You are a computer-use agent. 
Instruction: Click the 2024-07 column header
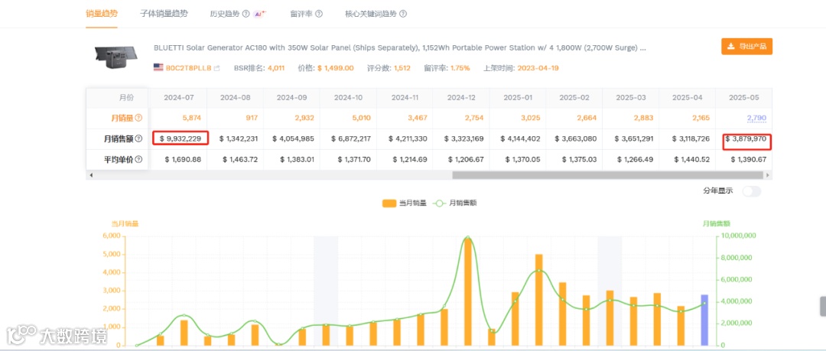click(x=178, y=98)
